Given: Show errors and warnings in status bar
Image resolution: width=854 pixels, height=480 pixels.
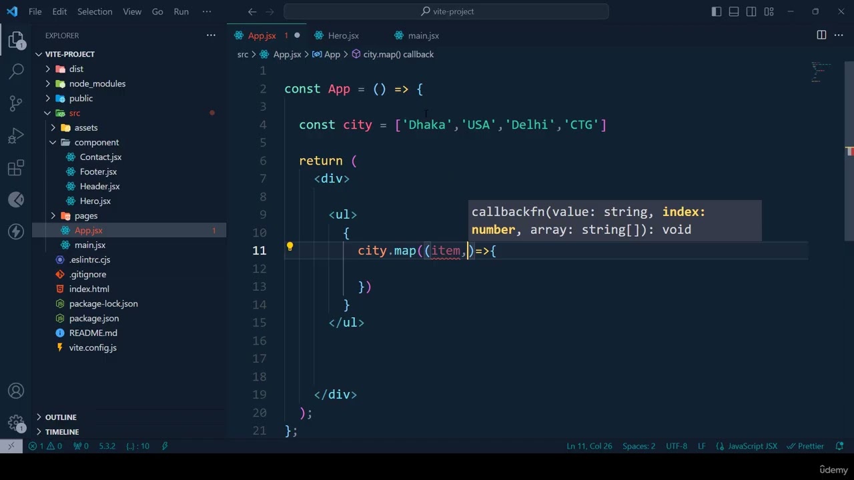Looking at the screenshot, I should pos(45,446).
